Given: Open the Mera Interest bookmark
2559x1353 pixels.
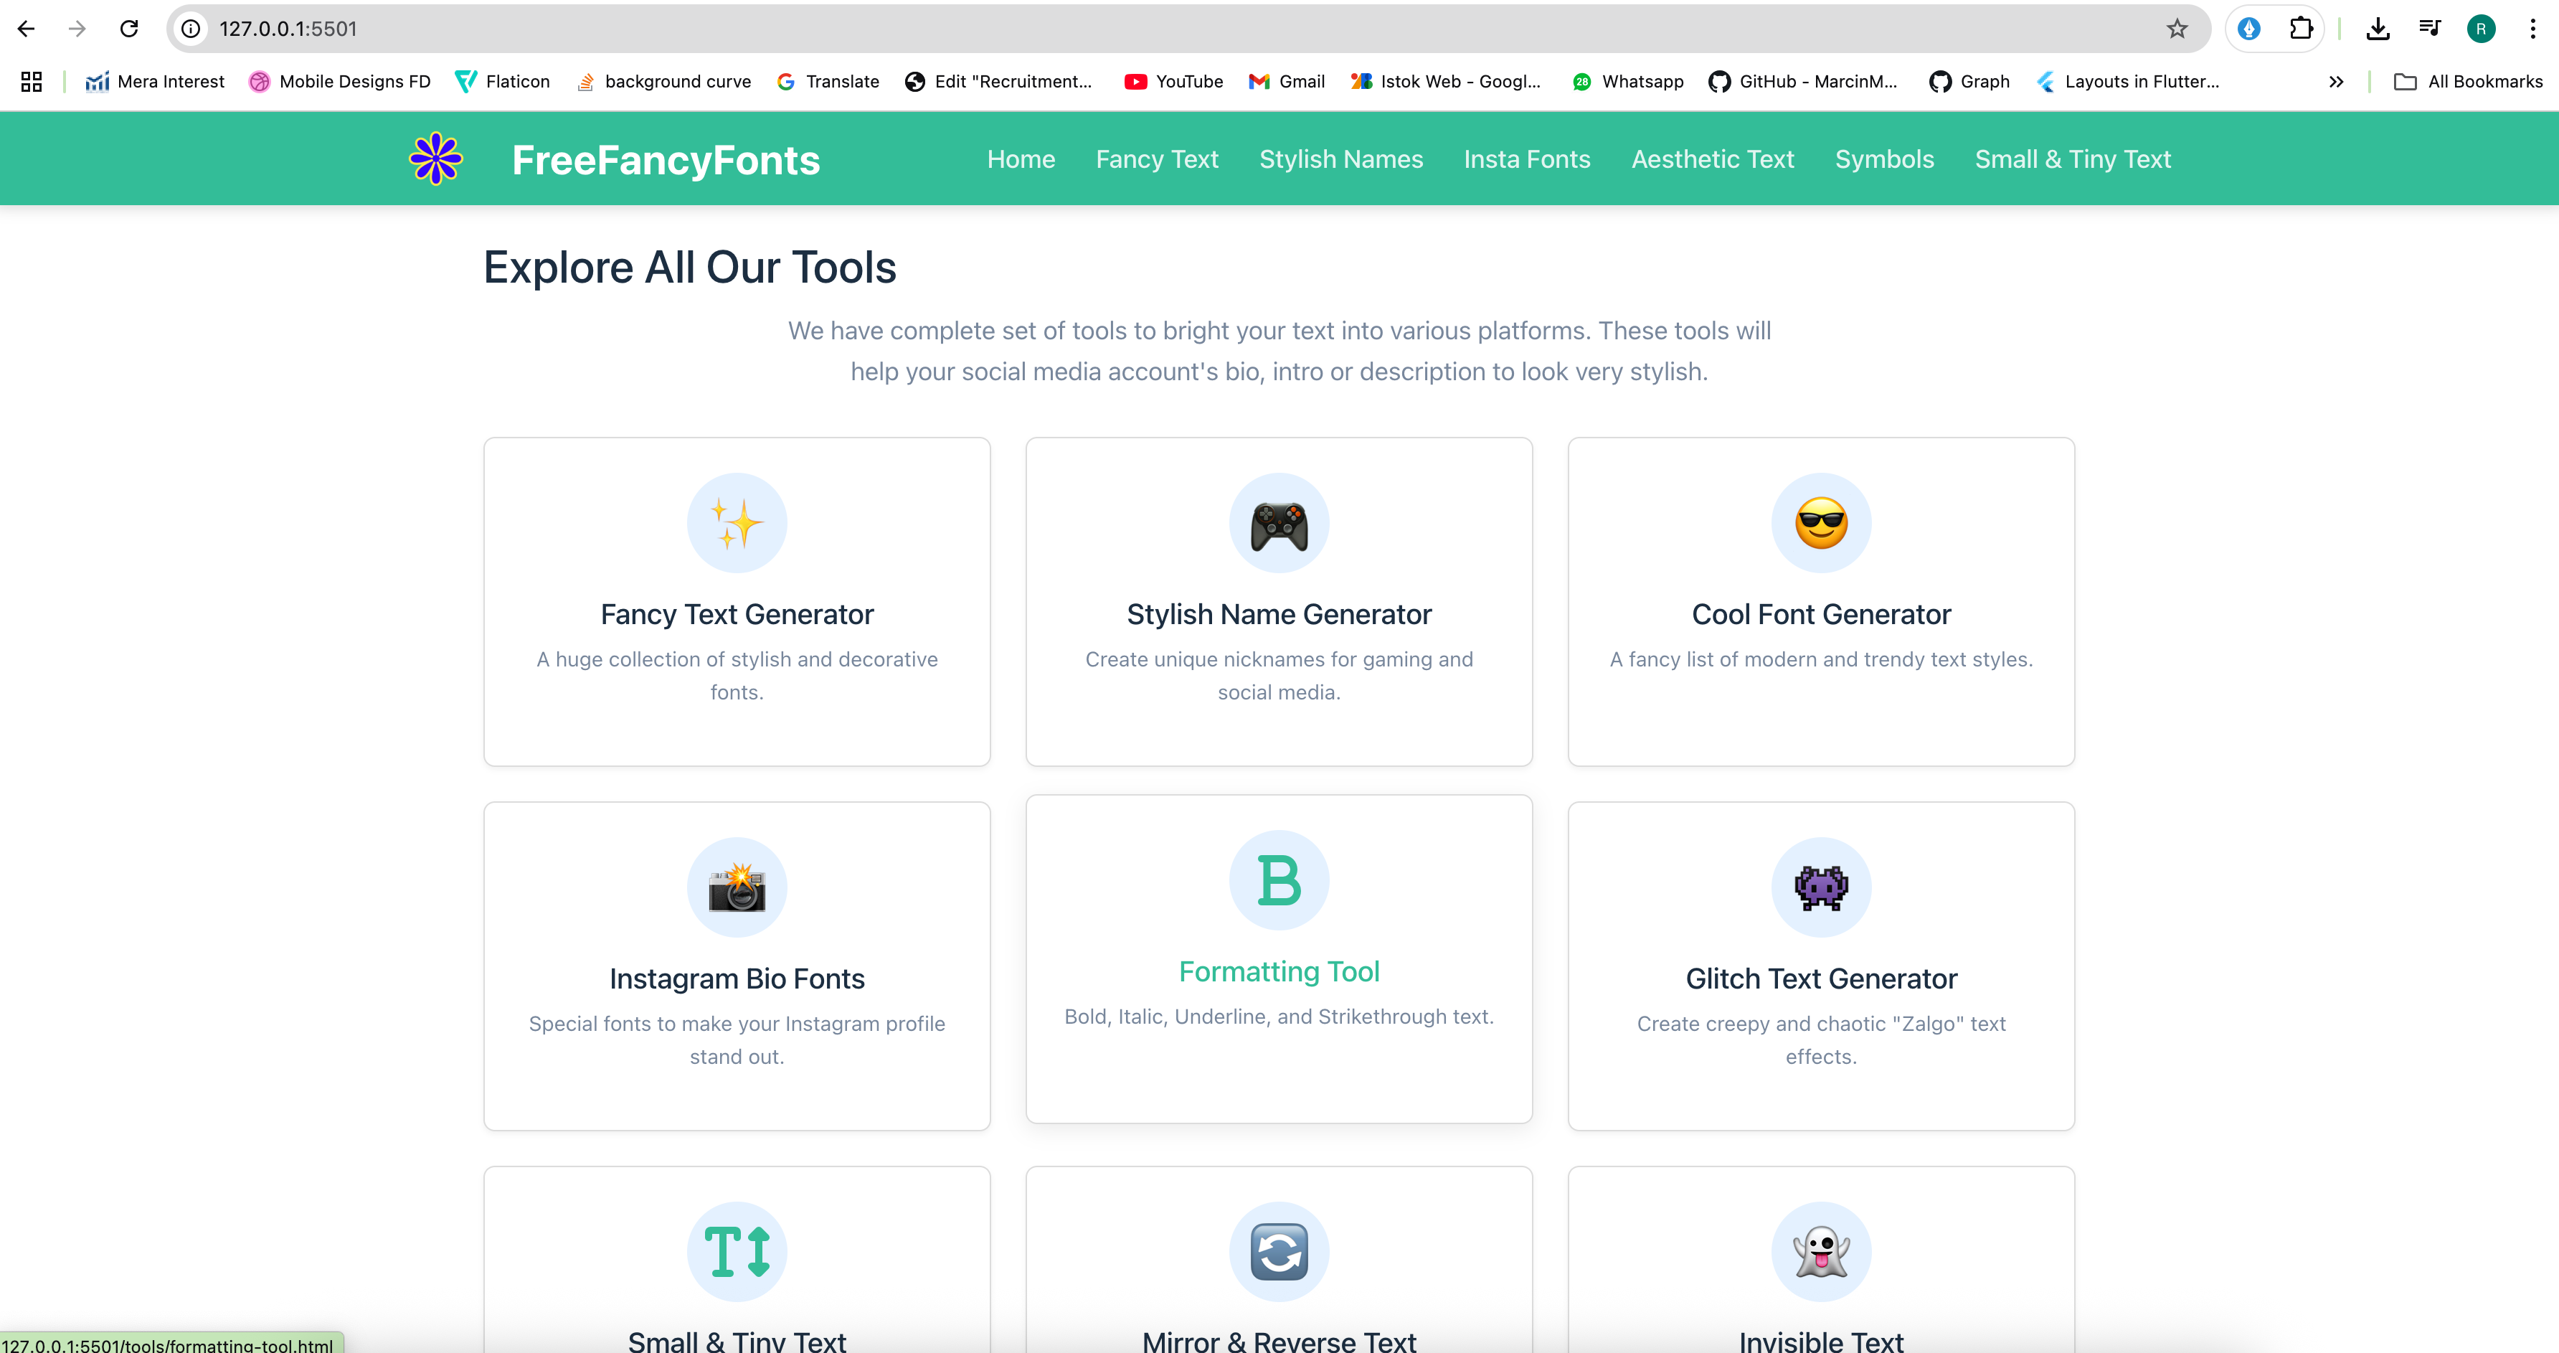Looking at the screenshot, I should click(155, 82).
